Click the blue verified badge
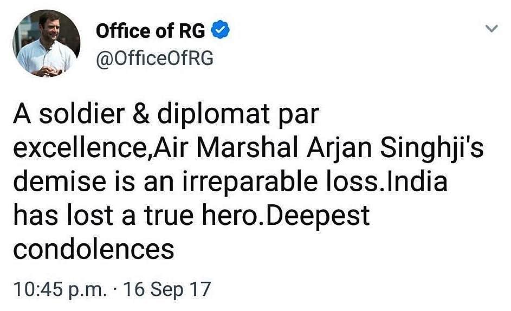 [x=221, y=31]
